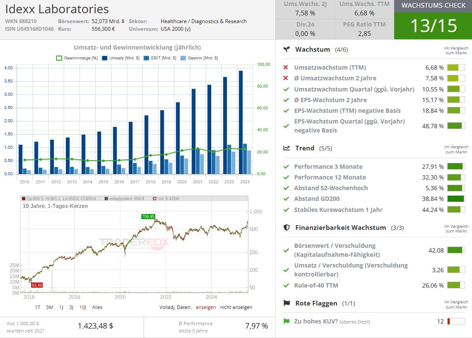This screenshot has width=472, height=338.
Task: Switch price chart to 3M range
Action: [x=50, y=307]
